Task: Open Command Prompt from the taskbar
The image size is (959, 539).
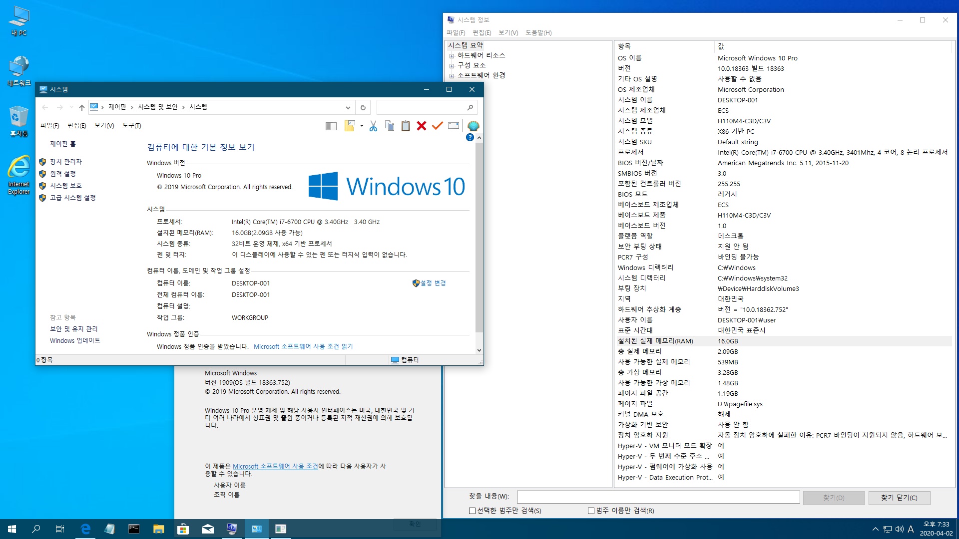Action: [x=134, y=529]
